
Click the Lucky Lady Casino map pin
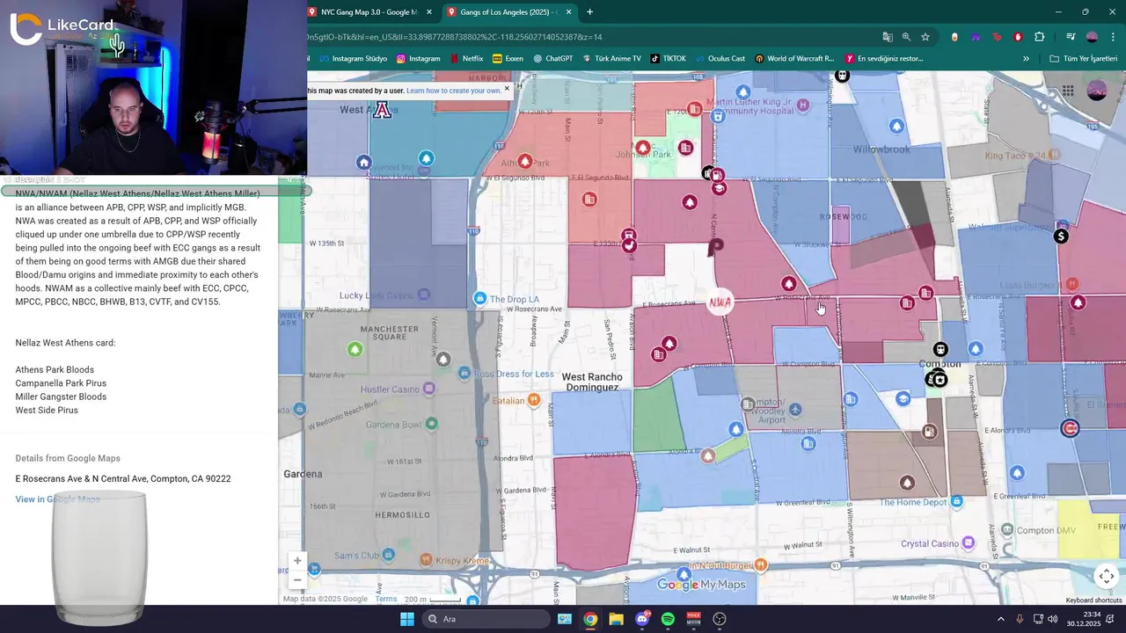pos(424,295)
